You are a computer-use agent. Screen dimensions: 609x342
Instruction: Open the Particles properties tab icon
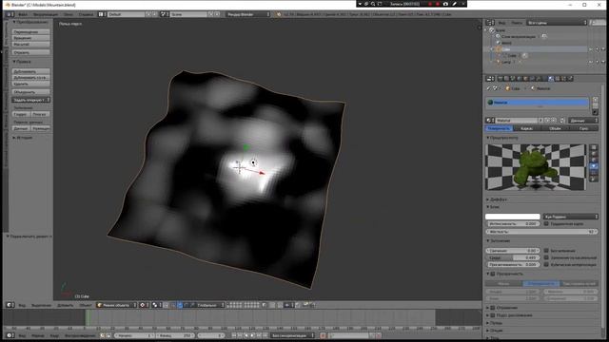coord(564,78)
